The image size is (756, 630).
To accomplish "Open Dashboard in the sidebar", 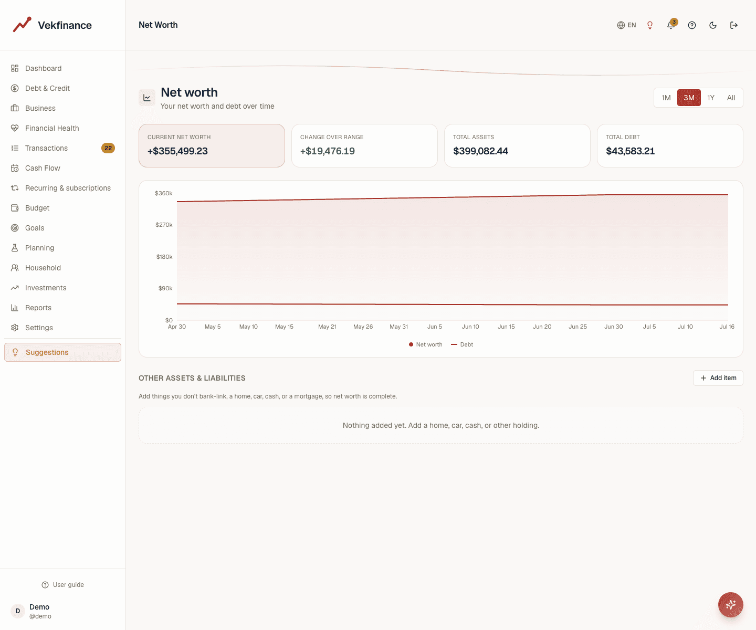I will (x=62, y=68).
